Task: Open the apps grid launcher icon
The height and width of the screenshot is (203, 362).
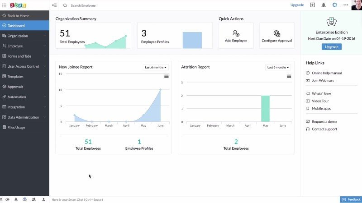Action: coord(4,5)
